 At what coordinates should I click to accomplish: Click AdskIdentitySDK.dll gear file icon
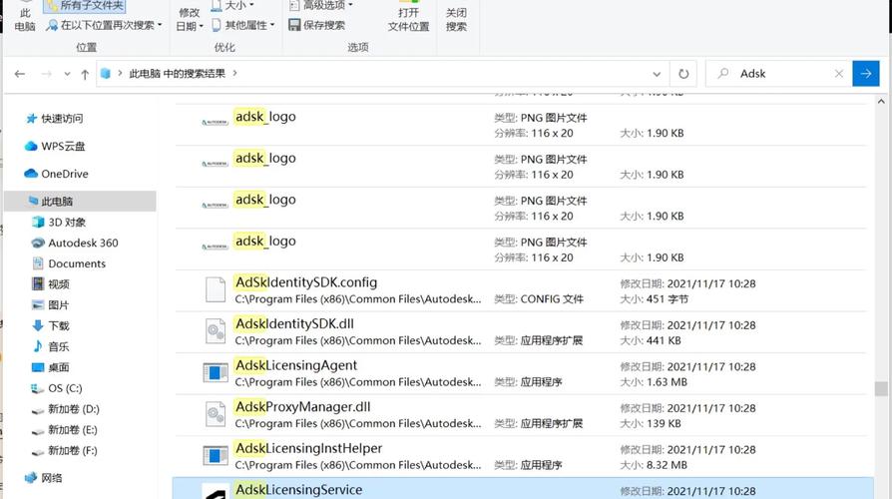[216, 331]
